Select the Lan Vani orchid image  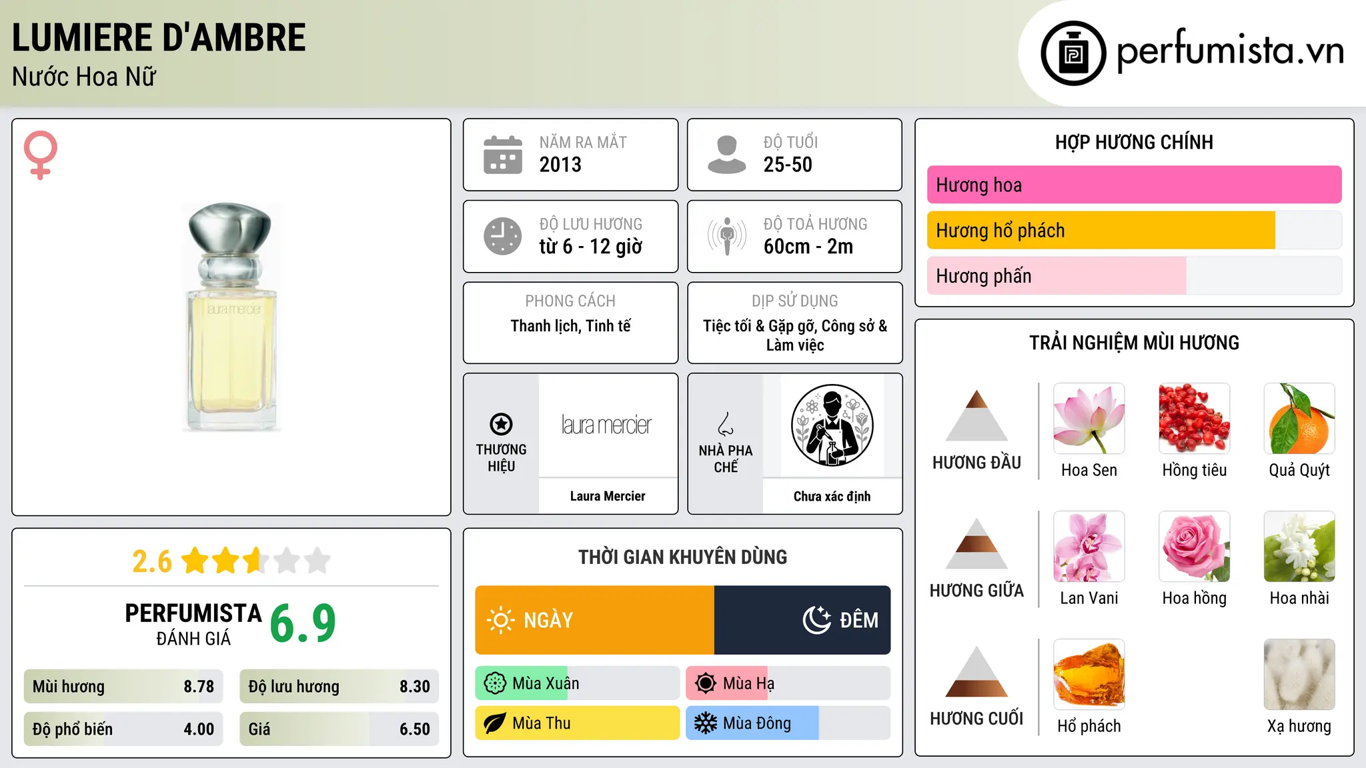coord(1089,547)
